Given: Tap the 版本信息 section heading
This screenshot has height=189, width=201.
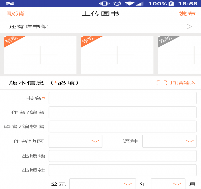Looking at the screenshot, I should [27, 83].
